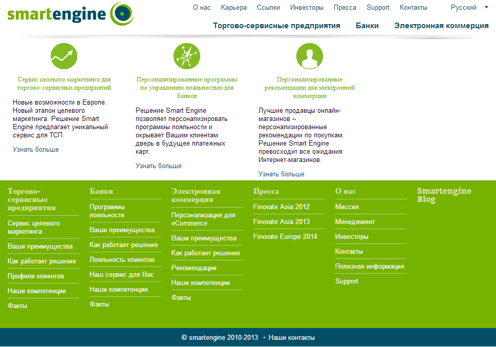Open footer link Лояльность клиентов
The width and height of the screenshot is (496, 347).
point(122,259)
